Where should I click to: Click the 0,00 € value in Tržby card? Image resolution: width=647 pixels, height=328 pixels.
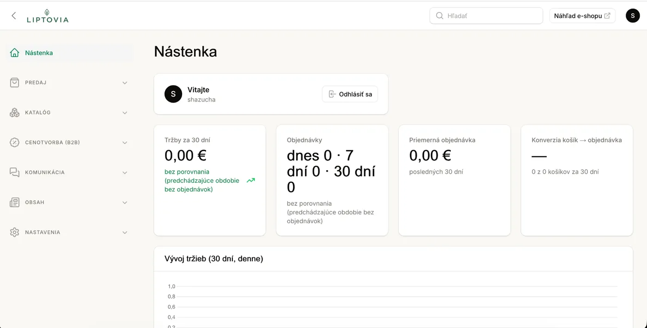[185, 155]
